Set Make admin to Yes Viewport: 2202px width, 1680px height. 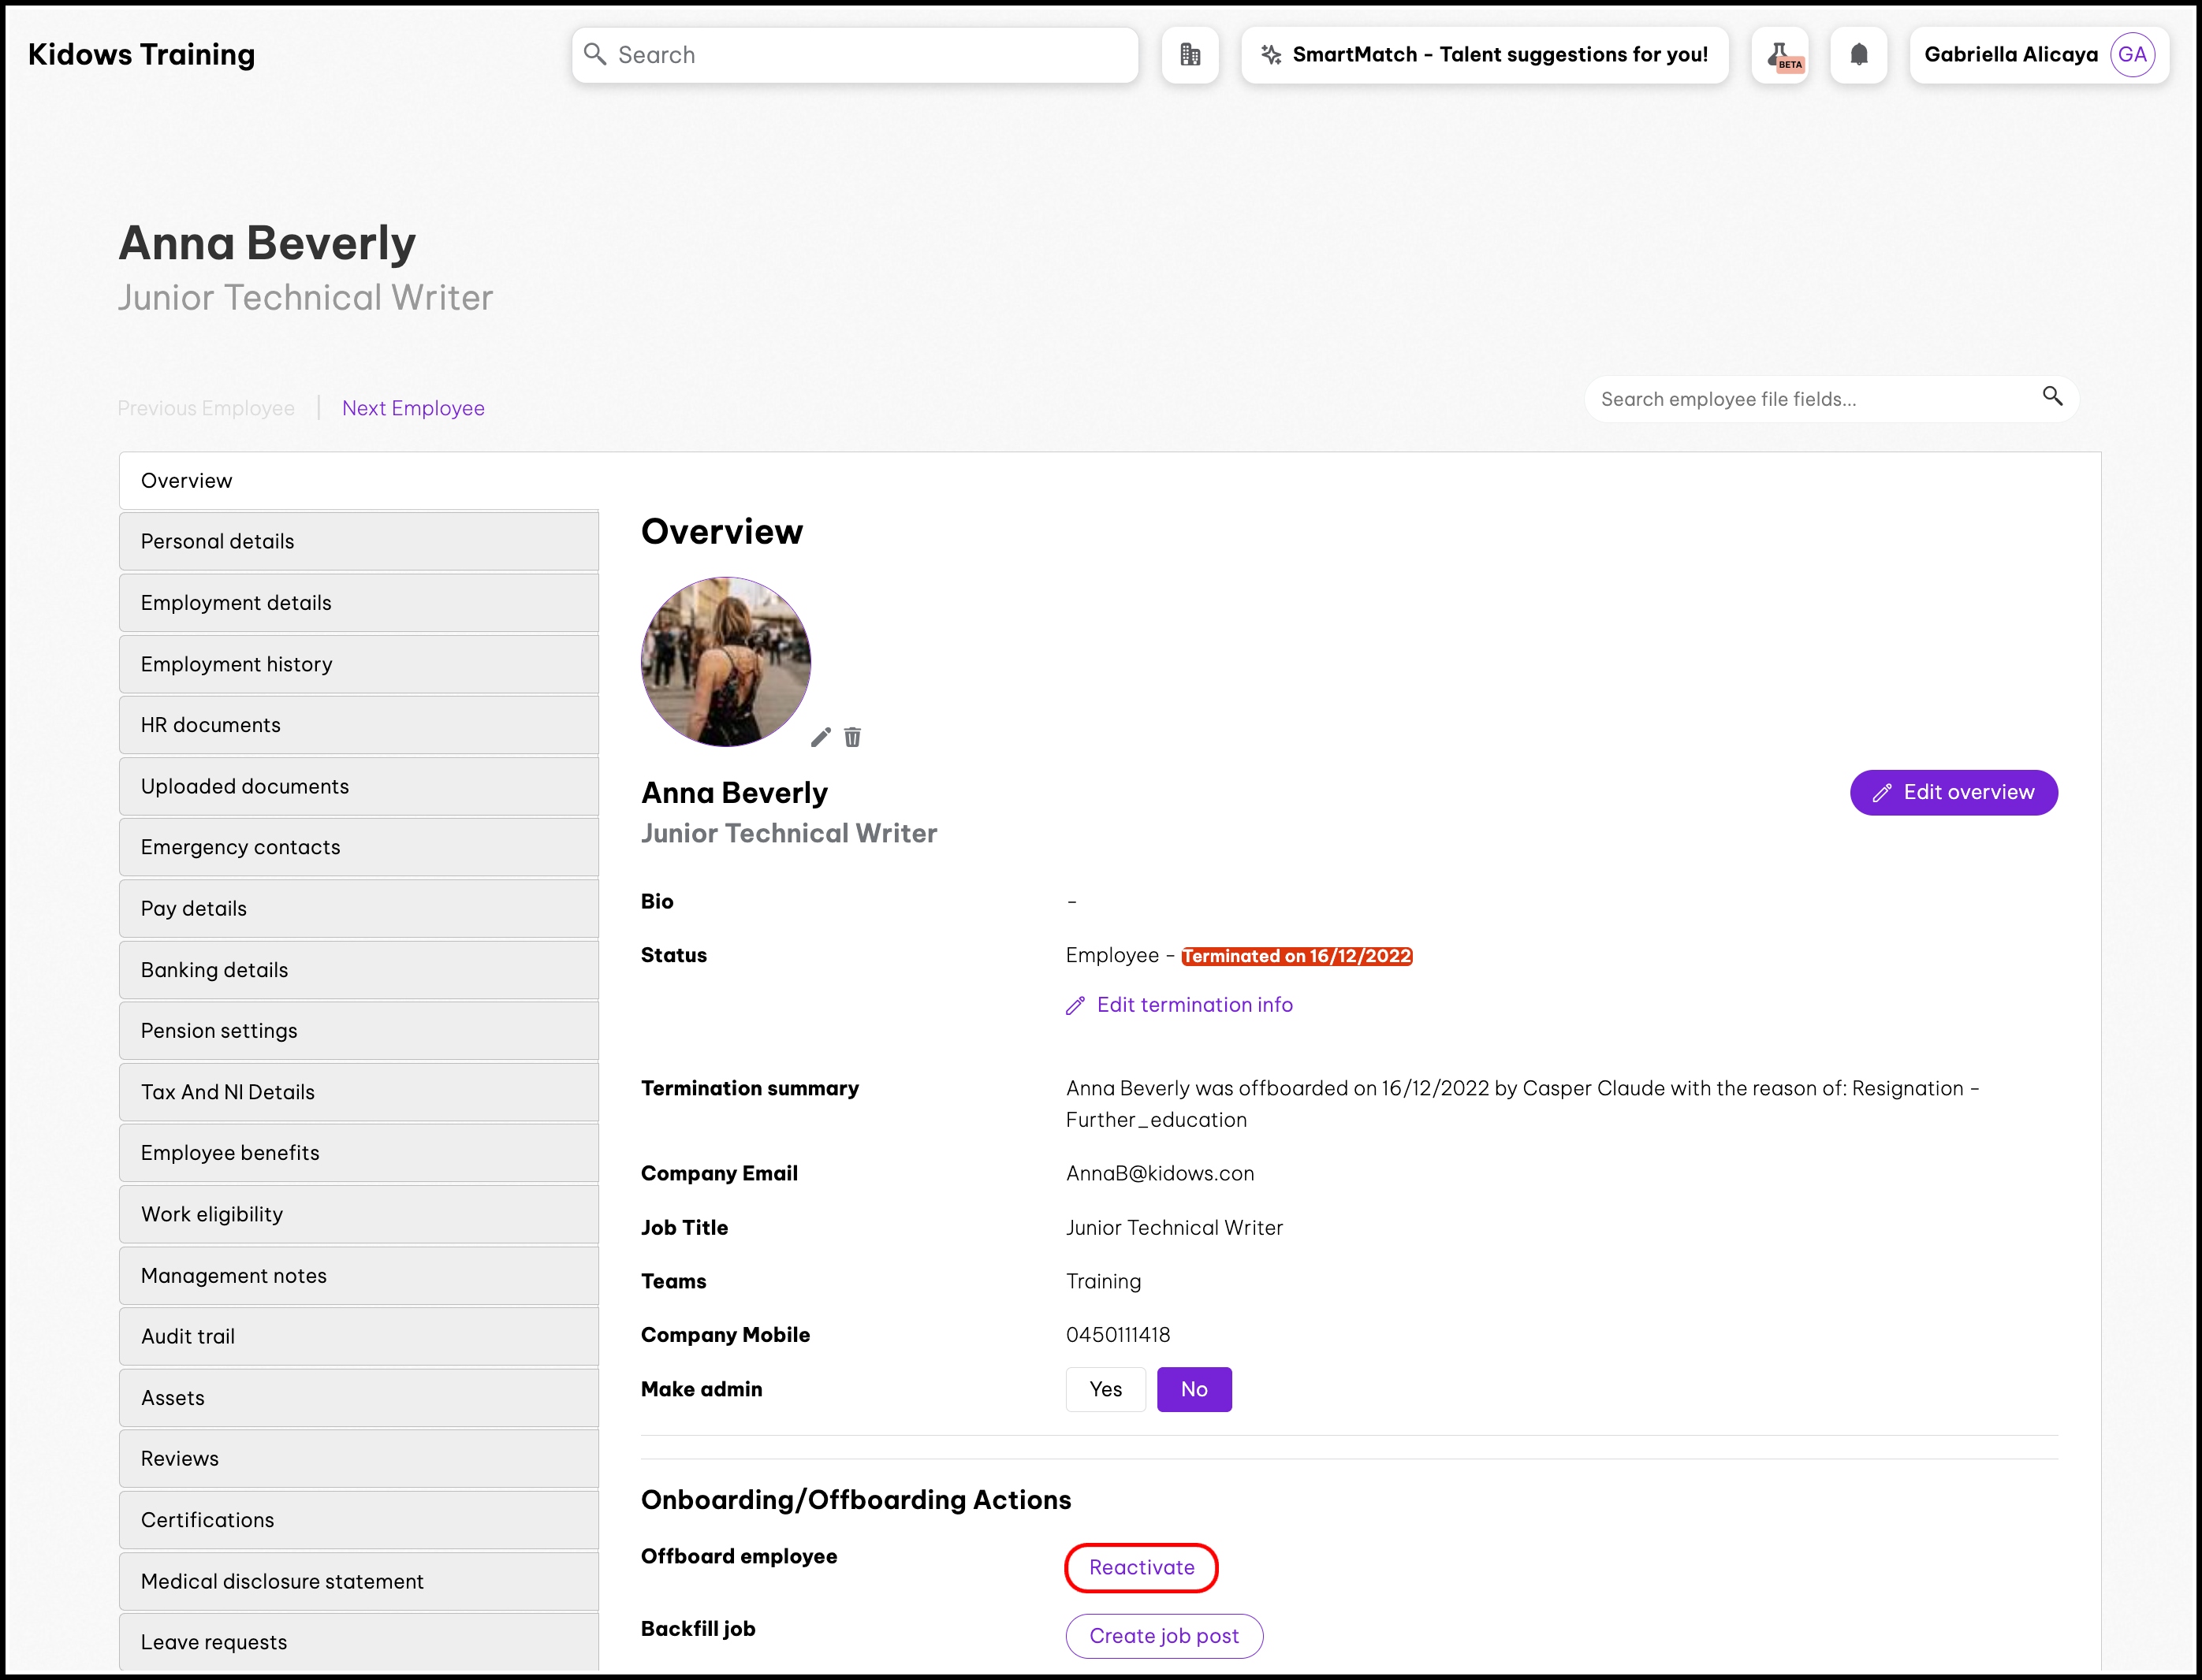[1105, 1389]
